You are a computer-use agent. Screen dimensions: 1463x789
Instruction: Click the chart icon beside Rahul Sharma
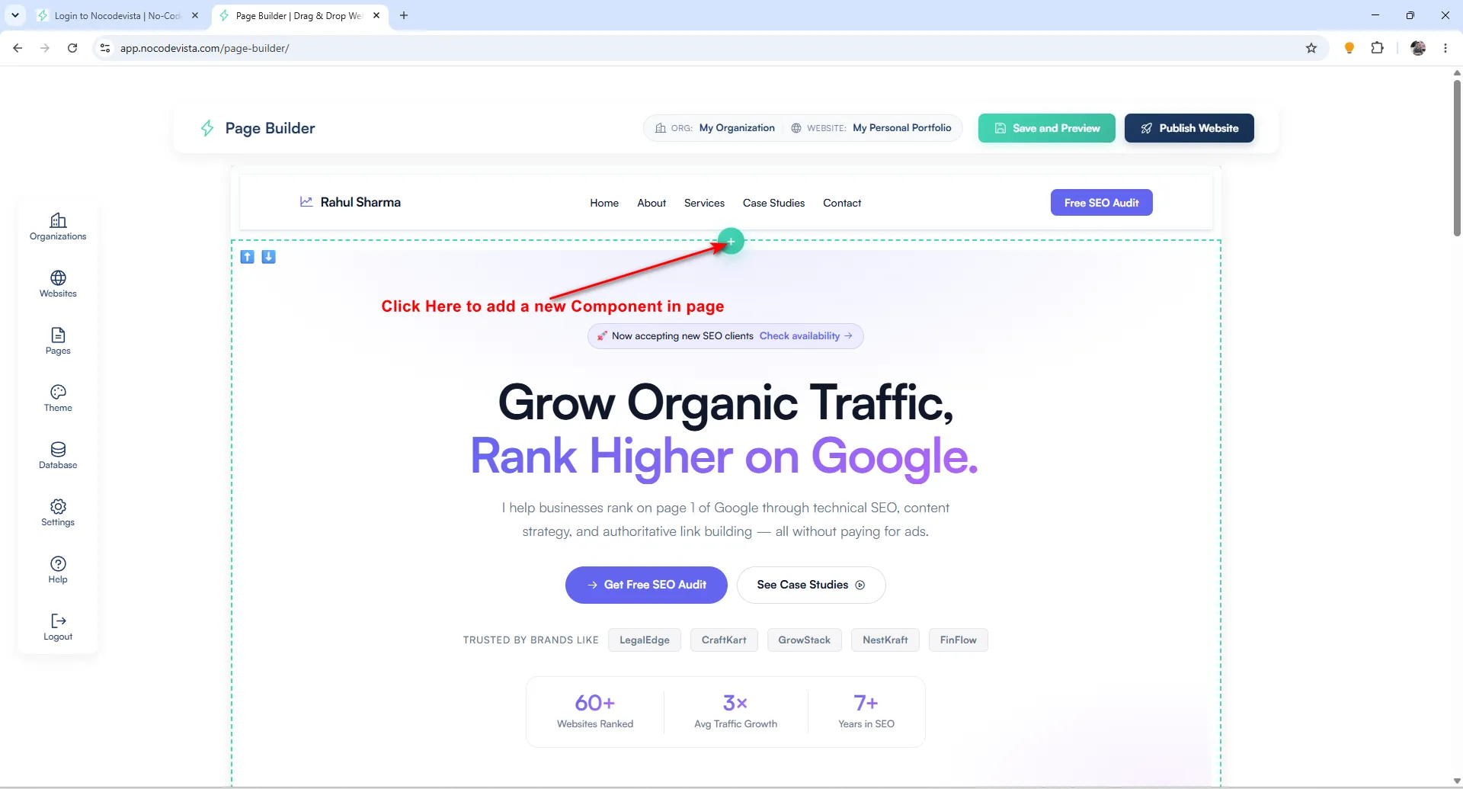pyautogui.click(x=306, y=202)
